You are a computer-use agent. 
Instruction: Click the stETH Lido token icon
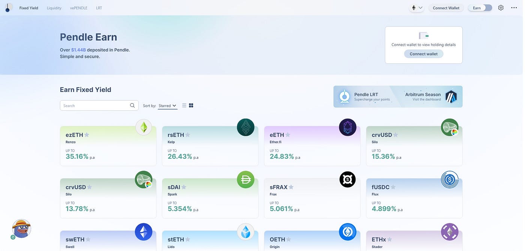(x=246, y=232)
